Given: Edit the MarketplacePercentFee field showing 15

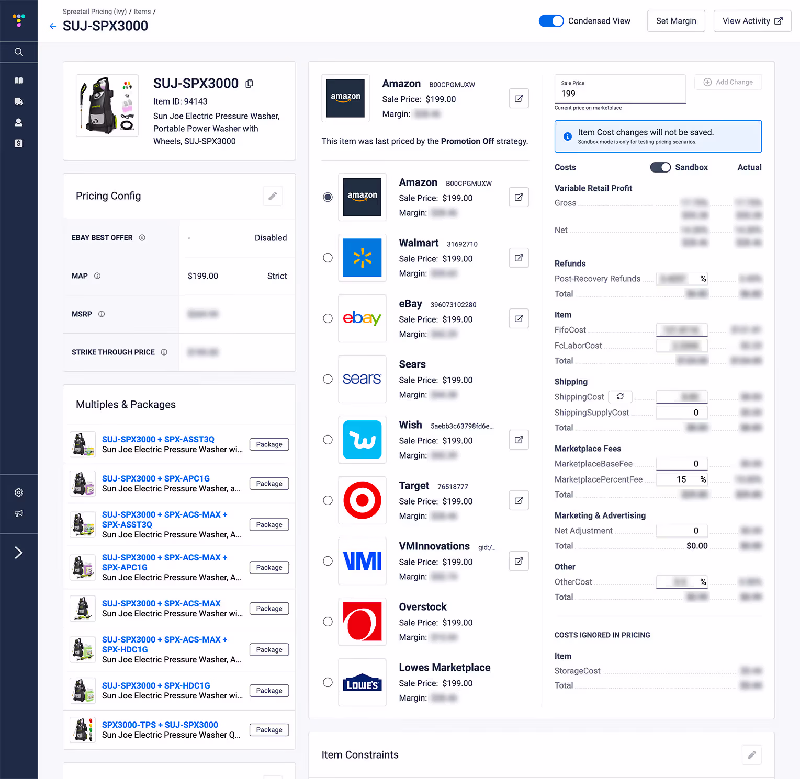Looking at the screenshot, I should (x=682, y=479).
